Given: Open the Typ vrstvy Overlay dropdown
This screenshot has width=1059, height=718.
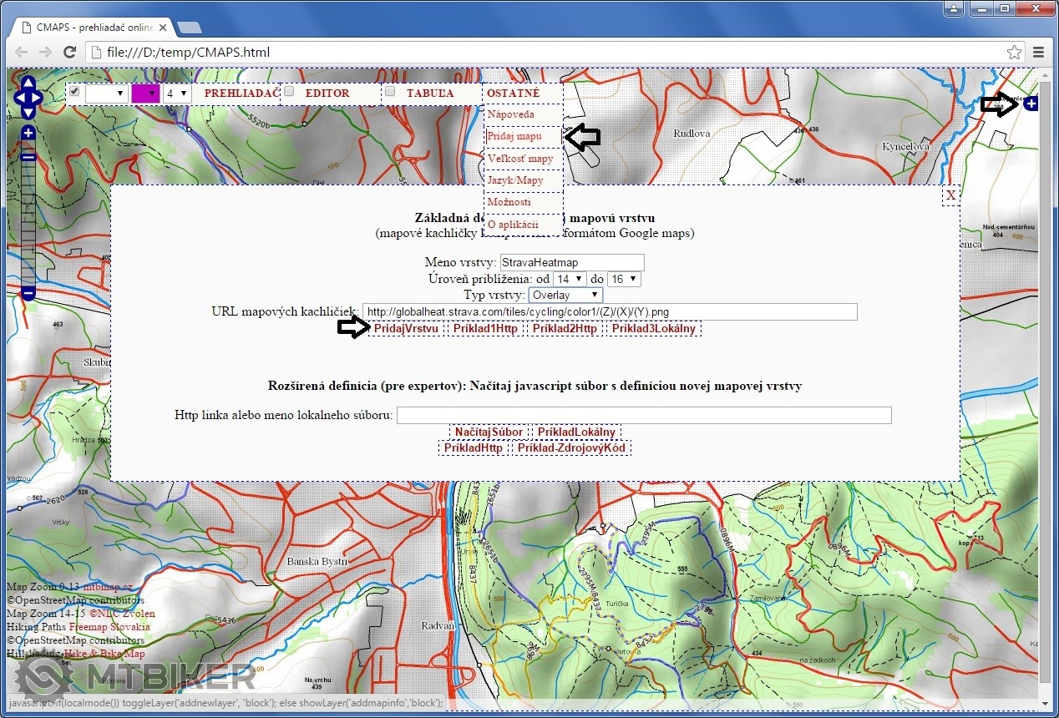Looking at the screenshot, I should coord(565,295).
